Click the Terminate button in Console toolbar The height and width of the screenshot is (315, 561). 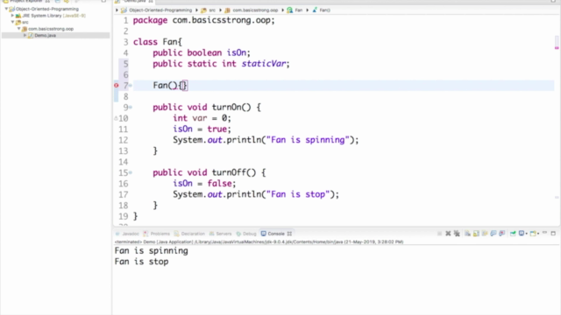(439, 234)
